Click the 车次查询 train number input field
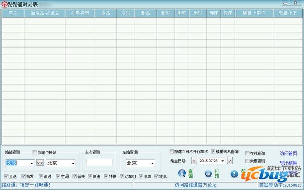 click(99, 162)
